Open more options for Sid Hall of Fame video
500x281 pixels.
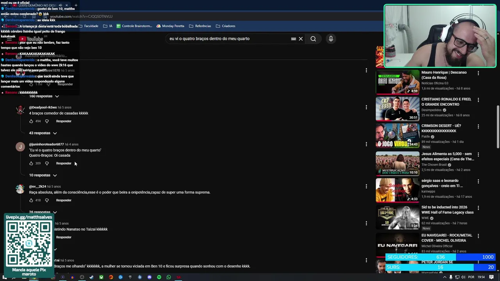pyautogui.click(x=478, y=208)
